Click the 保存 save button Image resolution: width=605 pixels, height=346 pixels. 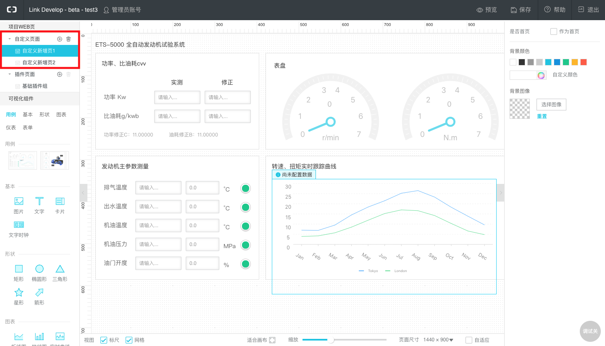click(521, 10)
